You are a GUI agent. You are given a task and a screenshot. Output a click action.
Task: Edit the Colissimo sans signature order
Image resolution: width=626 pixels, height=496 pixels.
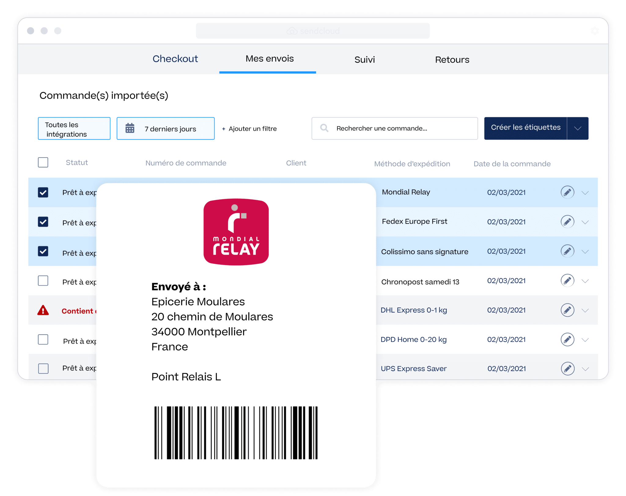pyautogui.click(x=567, y=251)
